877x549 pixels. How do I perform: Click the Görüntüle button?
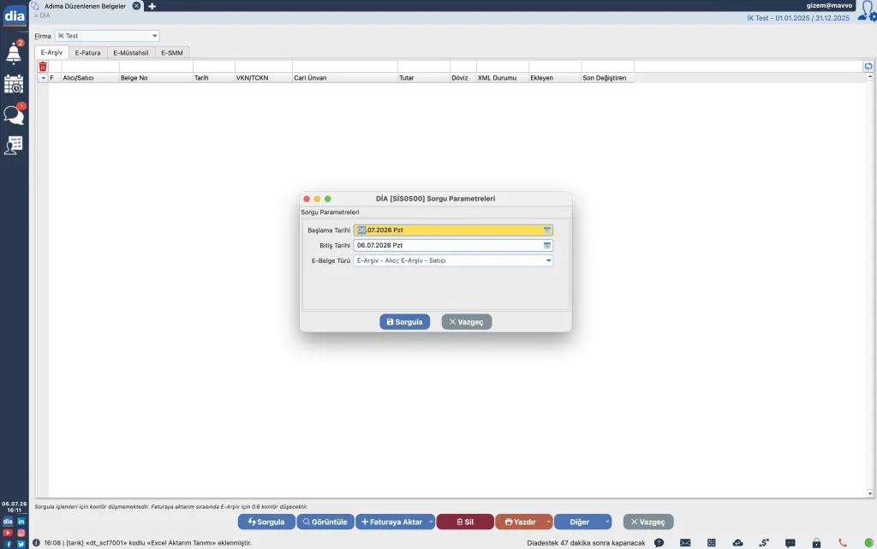click(325, 522)
